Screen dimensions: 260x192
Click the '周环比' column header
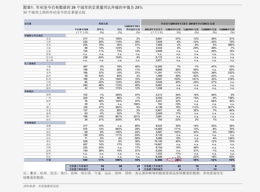click(x=100, y=29)
